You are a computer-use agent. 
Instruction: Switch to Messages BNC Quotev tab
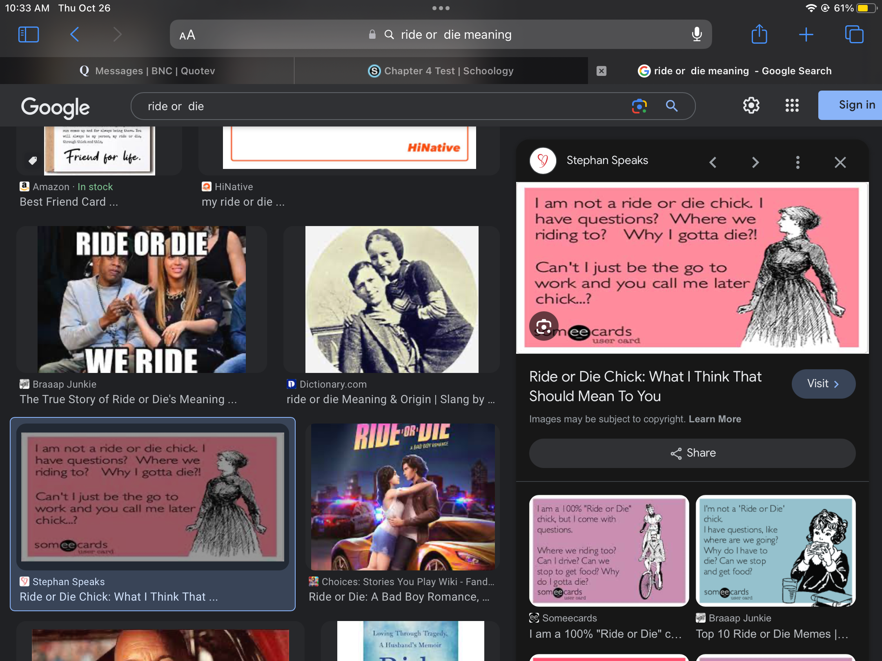coord(147,71)
